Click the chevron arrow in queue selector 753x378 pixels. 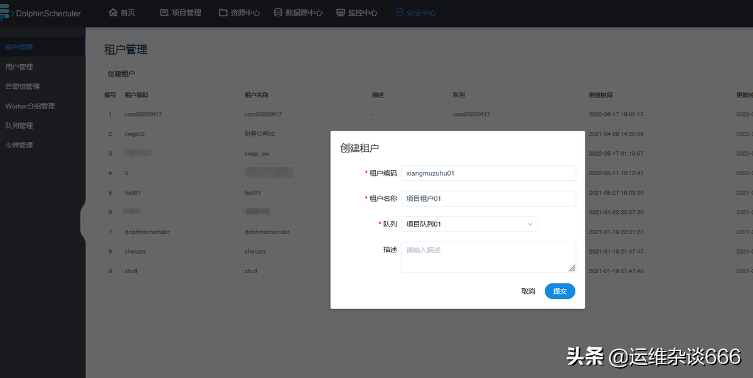coord(530,224)
